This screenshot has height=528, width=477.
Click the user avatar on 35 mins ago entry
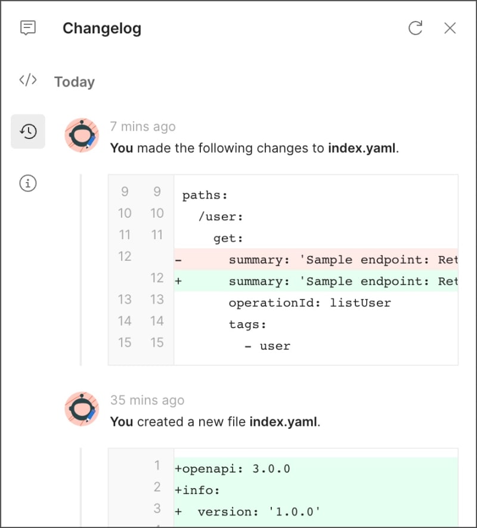click(82, 409)
